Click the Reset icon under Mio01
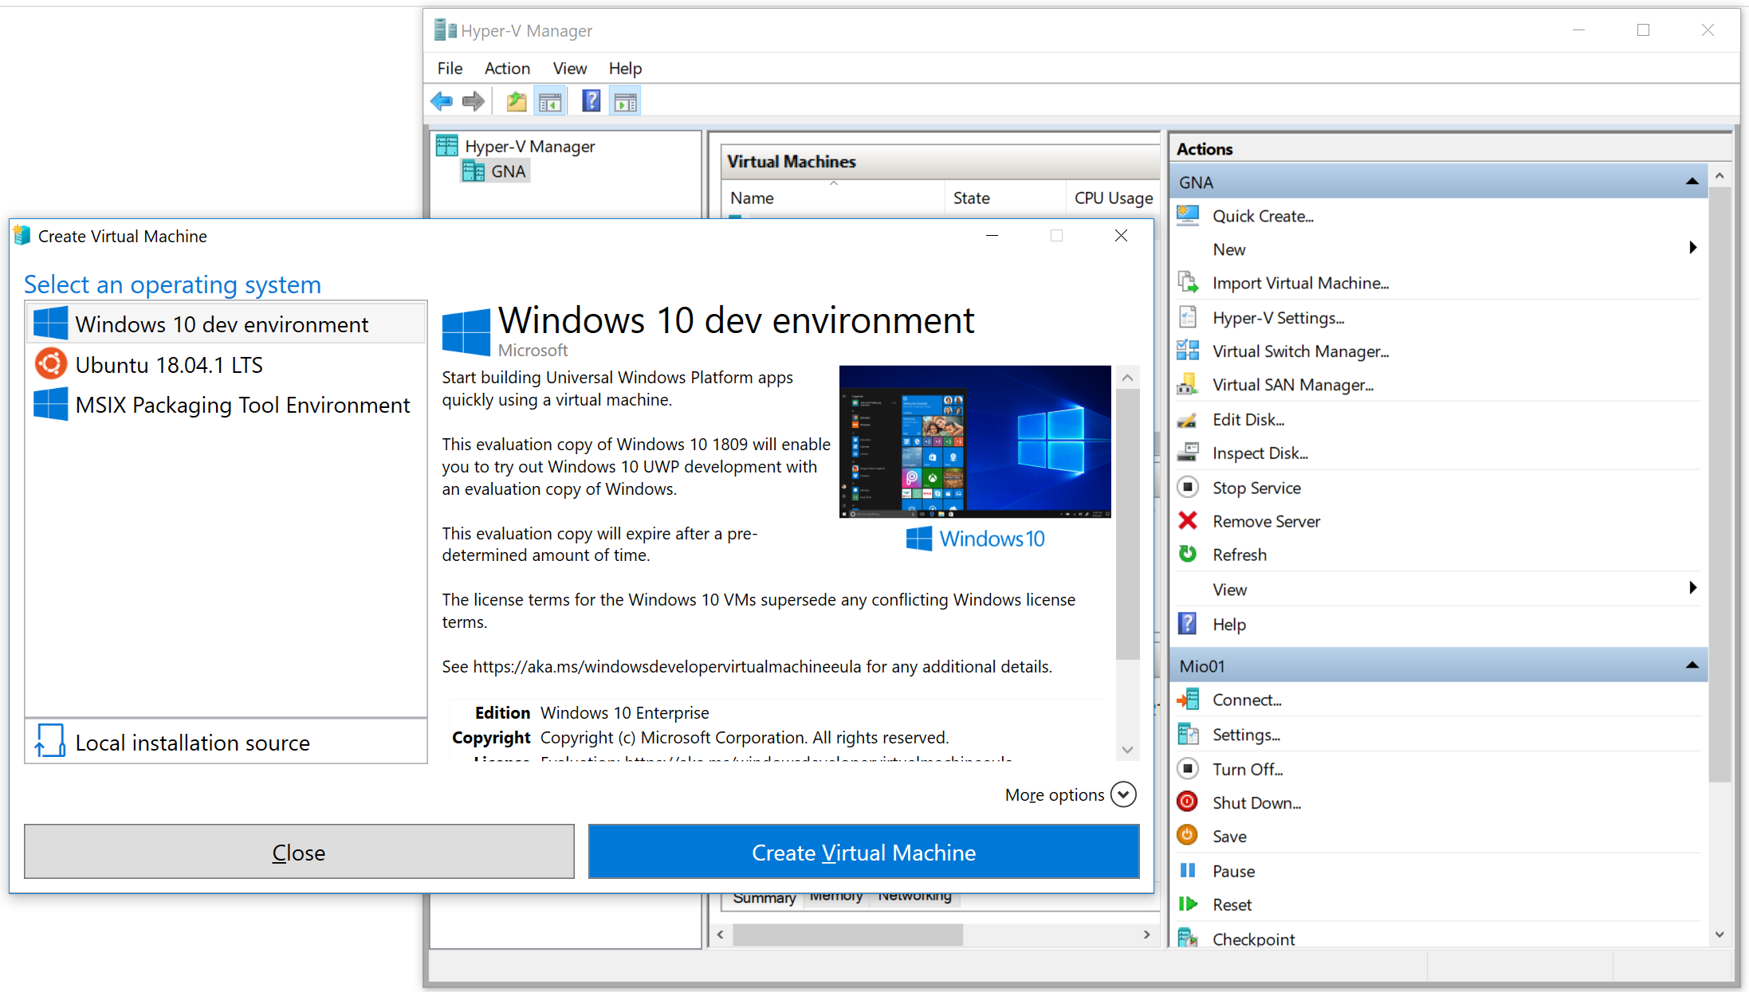Image resolution: width=1749 pixels, height=992 pixels. 1188,904
